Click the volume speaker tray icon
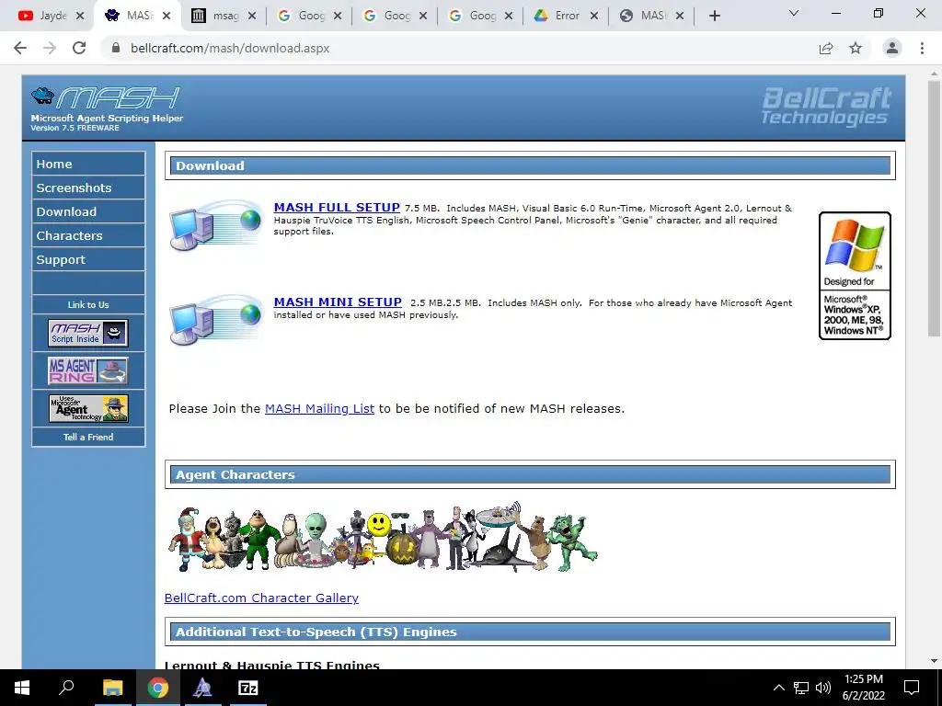This screenshot has width=942, height=706. tap(823, 688)
